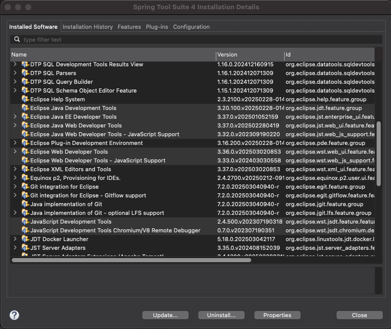This screenshot has height=329, width=391.
Task: Click icon for Eclipse Java Web Developer Tools - JavaScript Support
Action: coord(25,134)
